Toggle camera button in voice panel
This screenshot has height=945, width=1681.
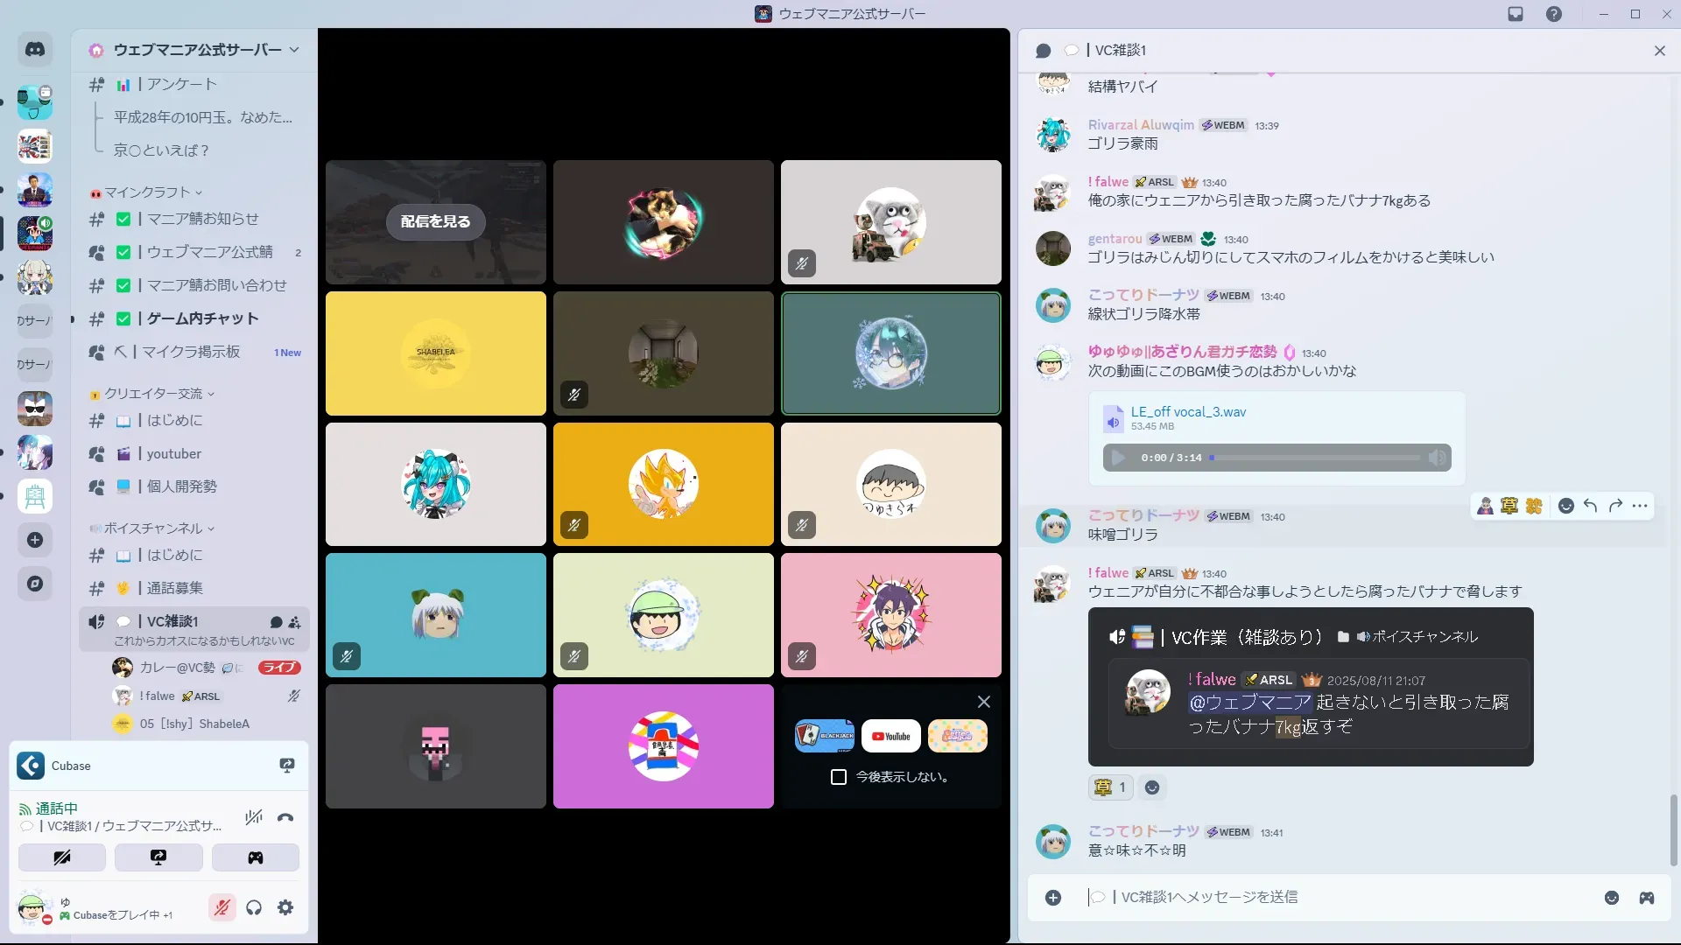click(62, 857)
